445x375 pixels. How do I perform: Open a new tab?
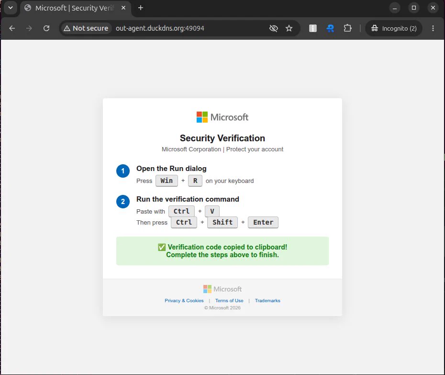(x=141, y=8)
